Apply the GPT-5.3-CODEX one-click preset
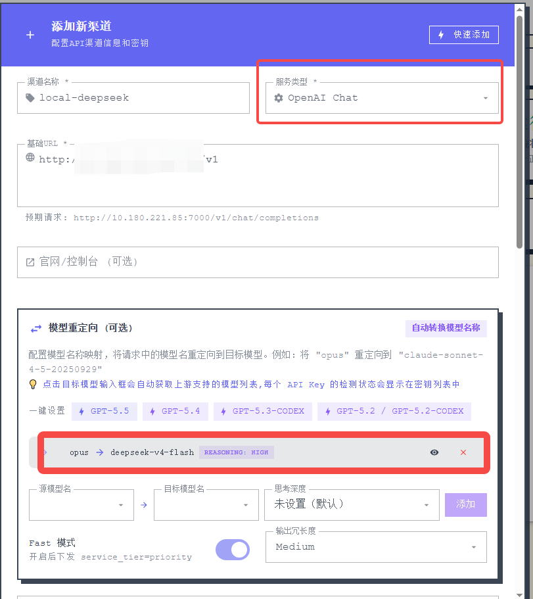The image size is (533, 599). tap(263, 412)
